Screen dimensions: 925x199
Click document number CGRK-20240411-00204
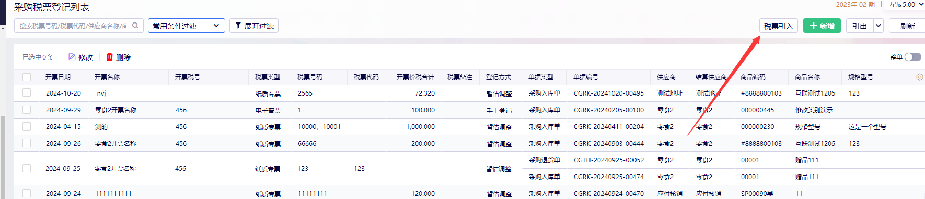coord(609,126)
